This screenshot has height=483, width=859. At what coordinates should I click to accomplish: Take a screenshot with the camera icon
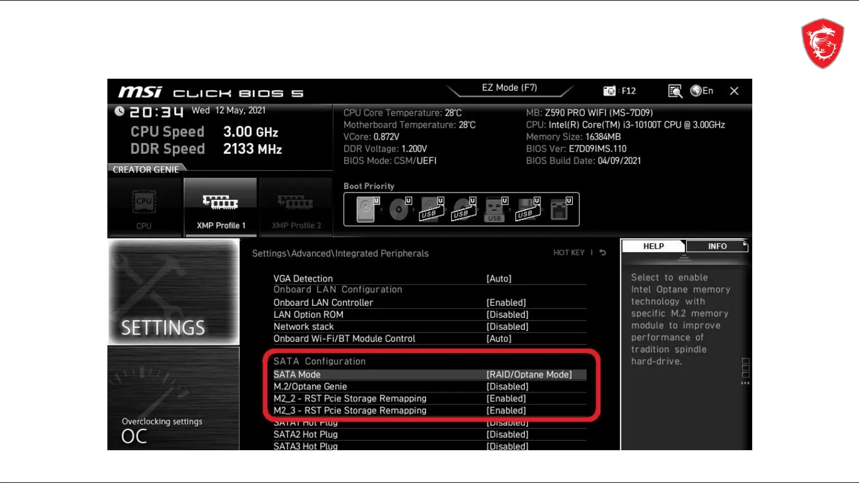pyautogui.click(x=609, y=91)
